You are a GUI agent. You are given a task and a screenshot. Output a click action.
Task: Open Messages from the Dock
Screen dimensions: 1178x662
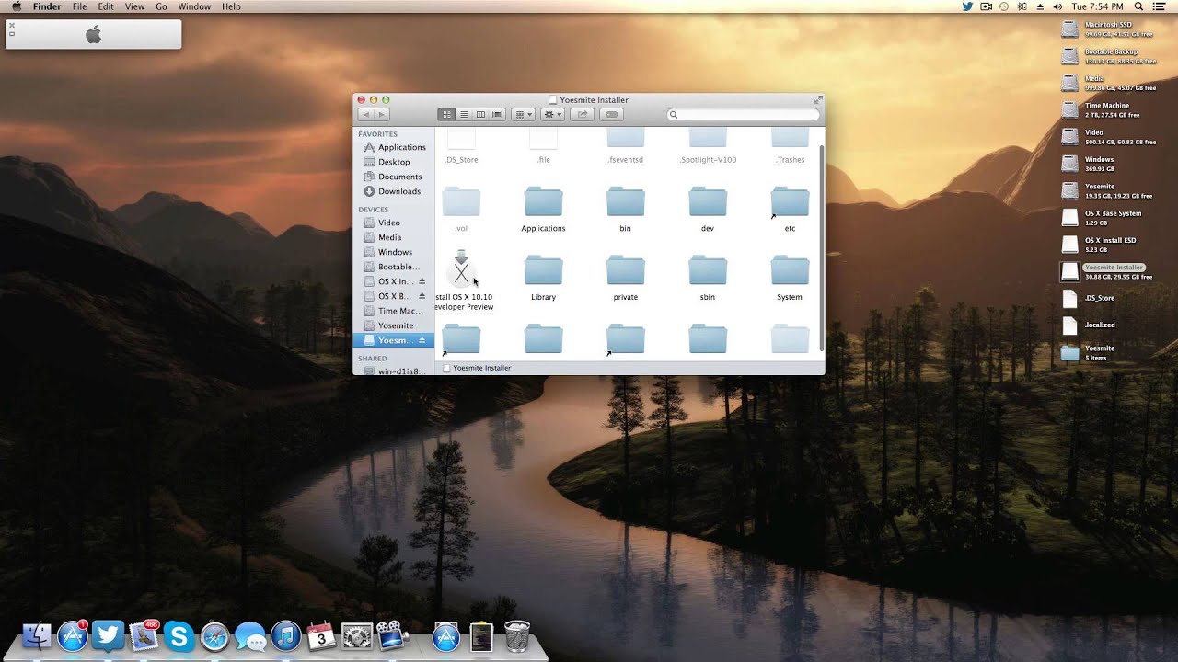tap(250, 635)
